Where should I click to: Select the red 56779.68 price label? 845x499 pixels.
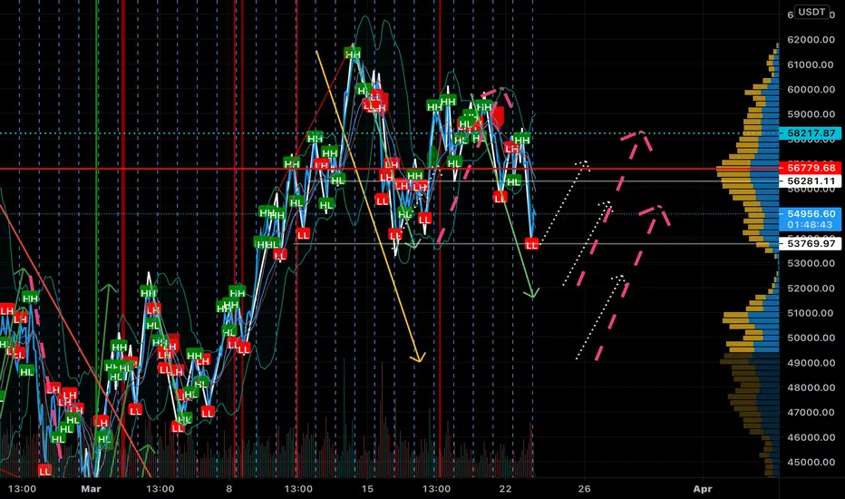(x=811, y=169)
